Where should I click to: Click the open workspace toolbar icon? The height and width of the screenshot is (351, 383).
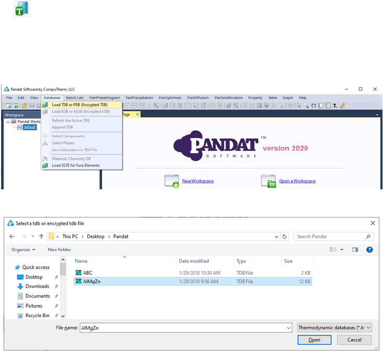[16, 105]
